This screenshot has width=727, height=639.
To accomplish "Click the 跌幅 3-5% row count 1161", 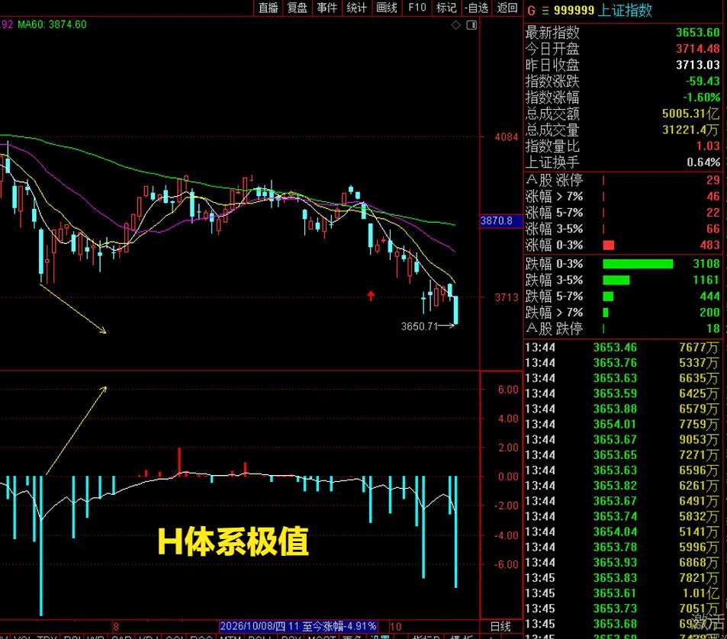I will [x=706, y=280].
